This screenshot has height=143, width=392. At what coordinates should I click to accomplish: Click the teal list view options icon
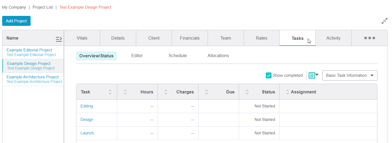[313, 75]
